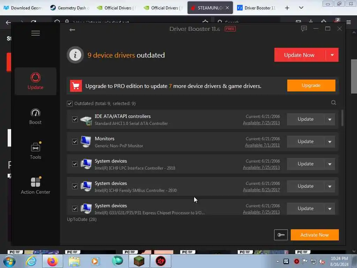Update the Monitors driver
This screenshot has height=268, width=357.
[305, 142]
